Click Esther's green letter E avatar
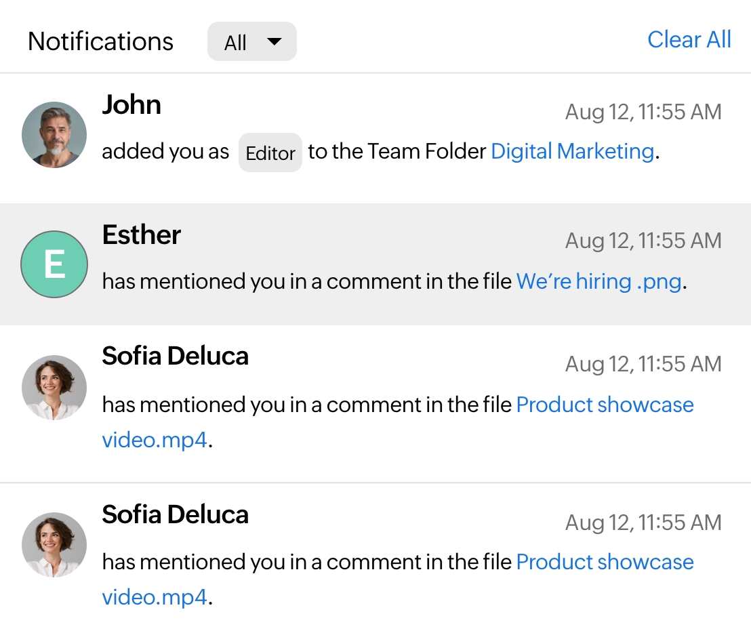The height and width of the screenshot is (633, 751). pyautogui.click(x=54, y=264)
